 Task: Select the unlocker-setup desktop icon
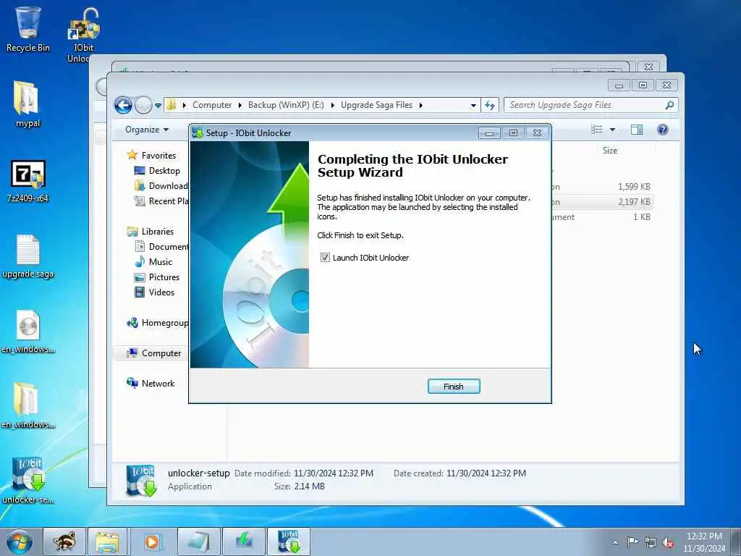pos(27,481)
